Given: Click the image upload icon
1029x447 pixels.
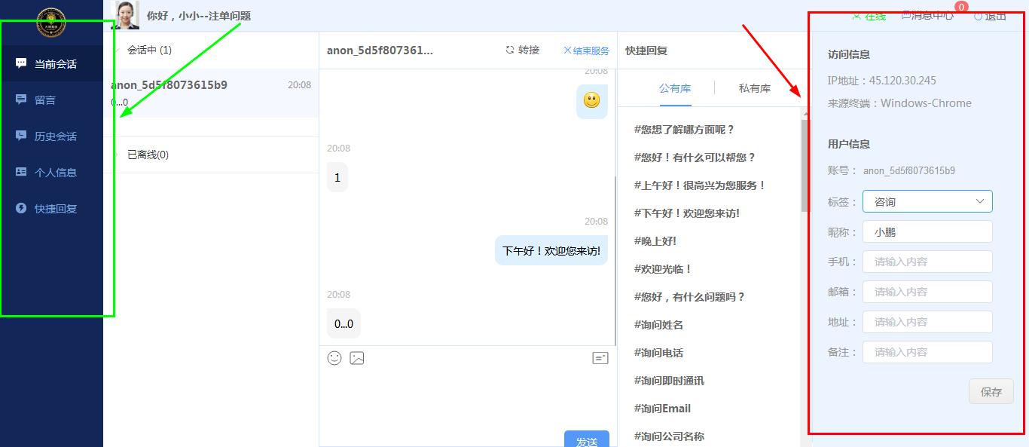Looking at the screenshot, I should (x=357, y=358).
